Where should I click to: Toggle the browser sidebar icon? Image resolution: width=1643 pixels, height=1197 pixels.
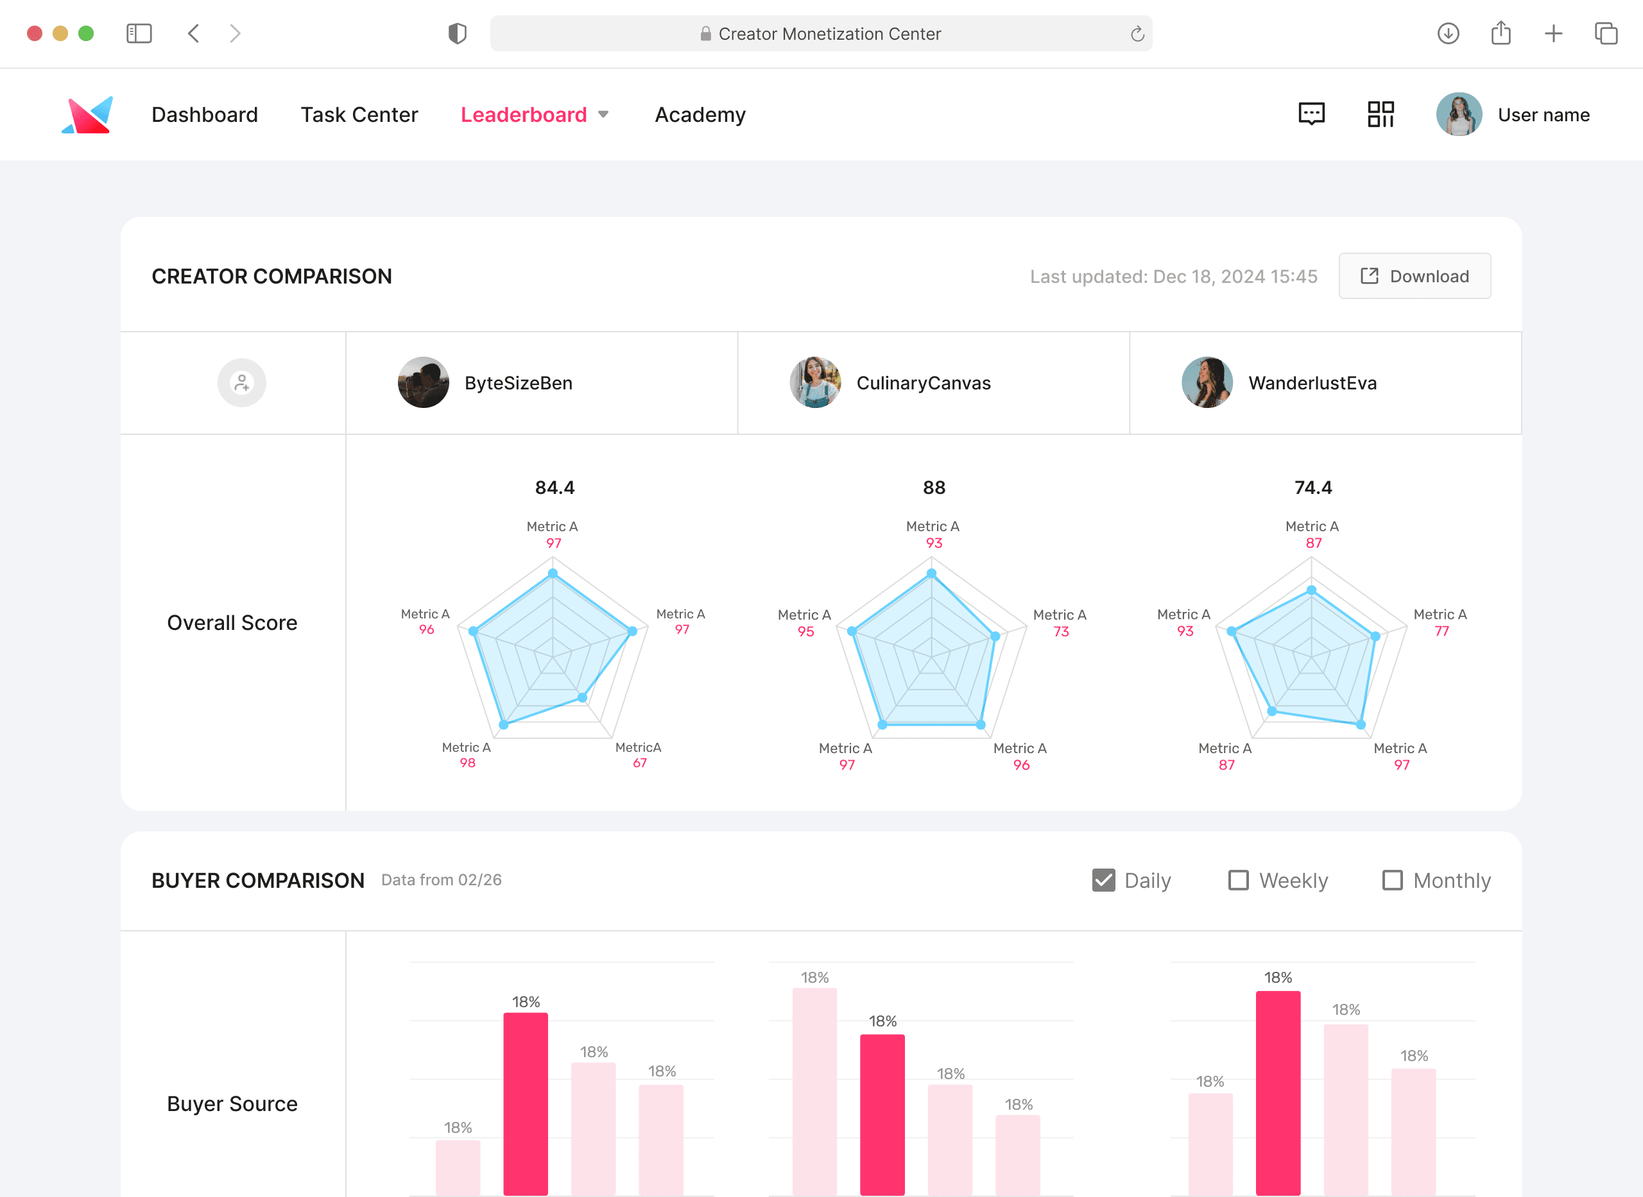(139, 33)
